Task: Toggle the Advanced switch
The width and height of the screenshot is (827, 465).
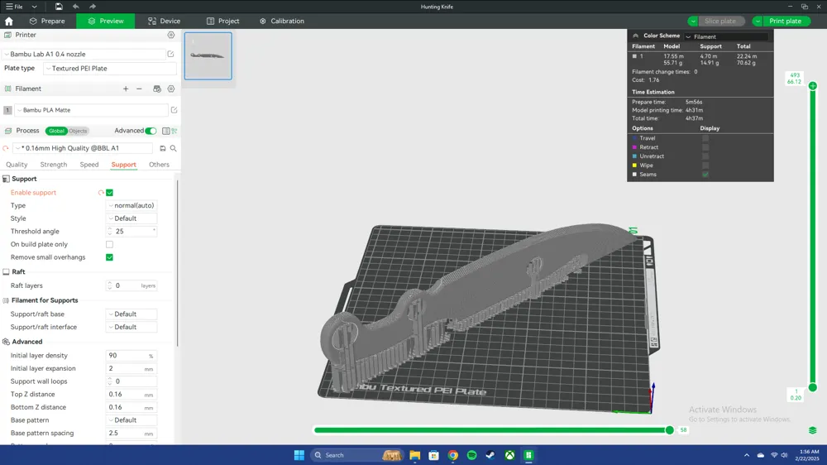Action: 151,131
